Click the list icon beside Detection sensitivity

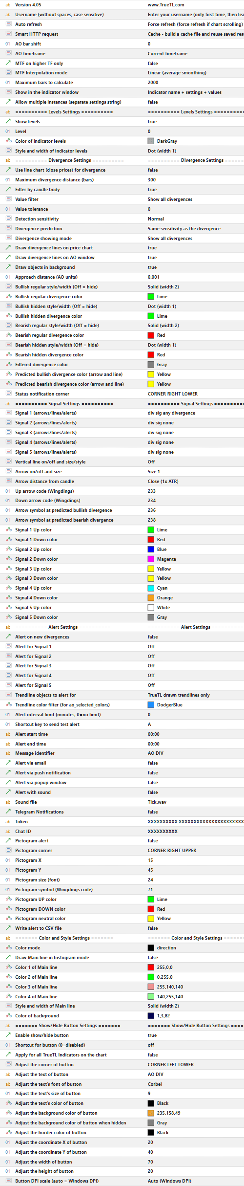point(8,219)
